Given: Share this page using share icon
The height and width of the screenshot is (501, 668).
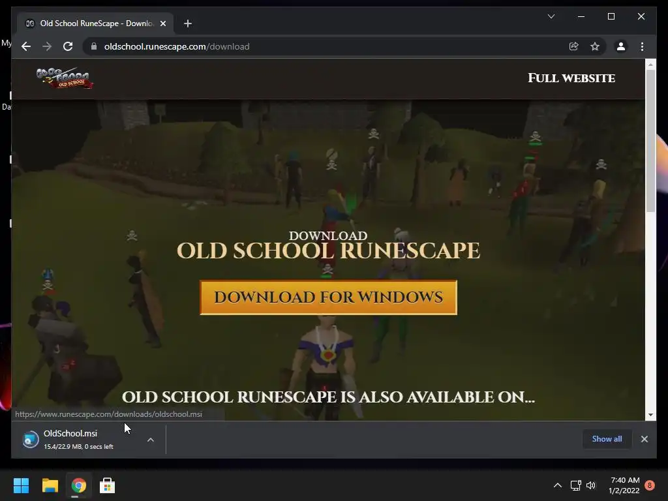Looking at the screenshot, I should [x=574, y=46].
